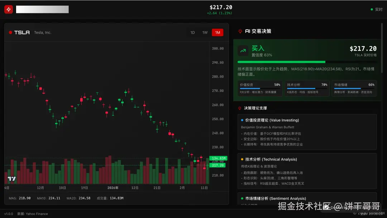
Task: Click the TSLA ticker symbol
Action: point(22,33)
